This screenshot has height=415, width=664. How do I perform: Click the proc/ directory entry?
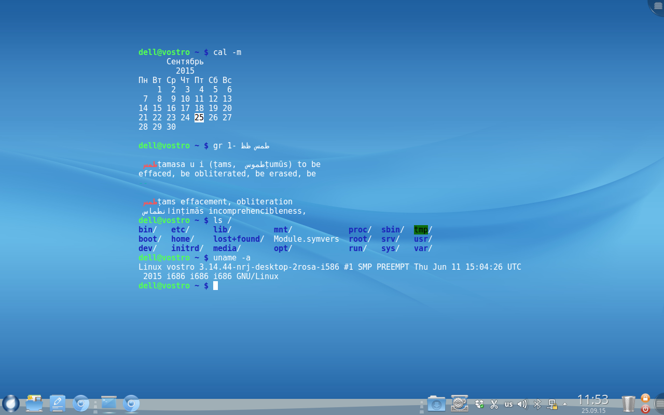click(360, 230)
